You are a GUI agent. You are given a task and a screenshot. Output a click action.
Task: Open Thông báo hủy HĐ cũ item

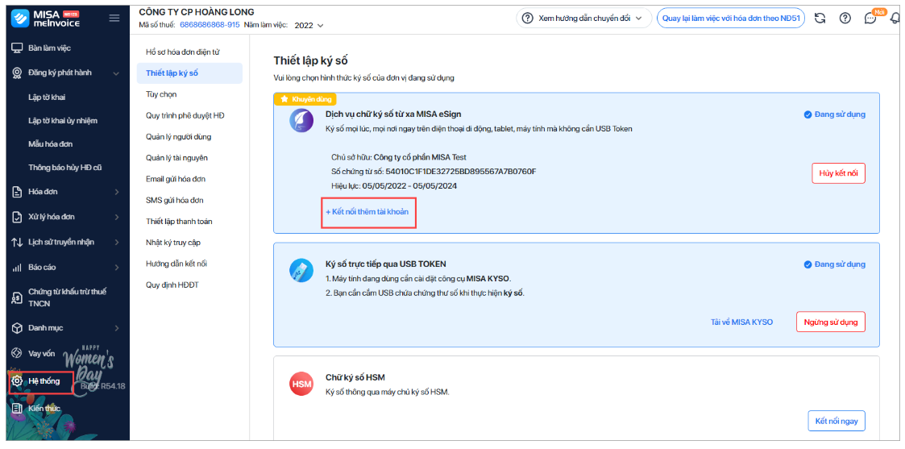[65, 168]
